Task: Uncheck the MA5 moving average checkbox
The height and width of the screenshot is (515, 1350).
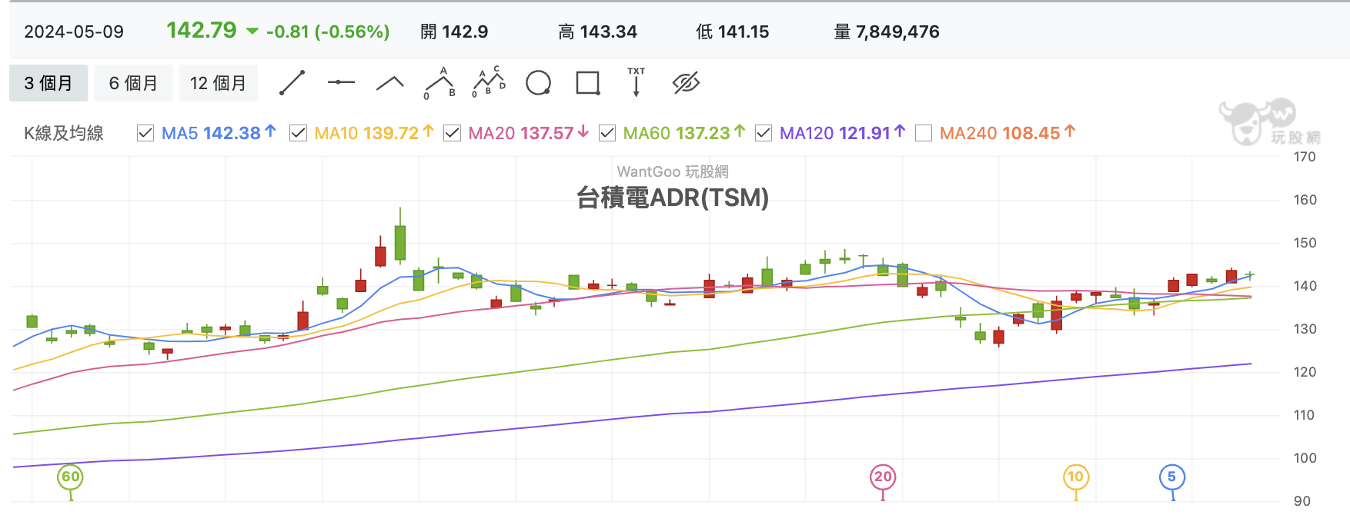Action: coord(145,133)
